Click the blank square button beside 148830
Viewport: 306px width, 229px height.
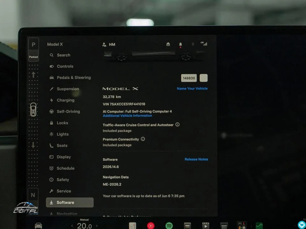[203, 78]
